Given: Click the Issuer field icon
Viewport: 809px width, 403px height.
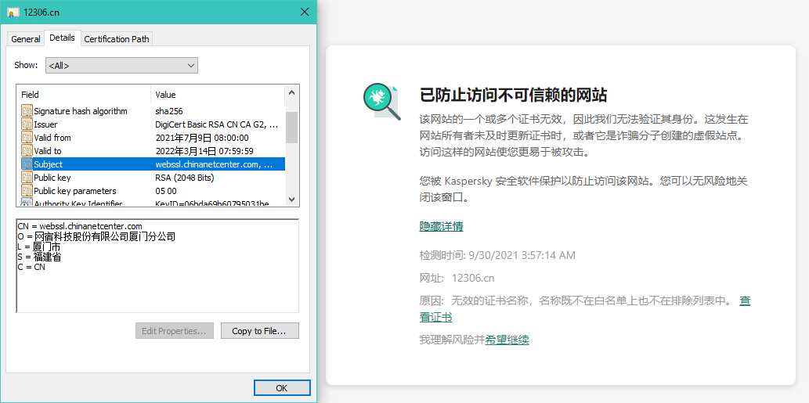Looking at the screenshot, I should pyautogui.click(x=27, y=124).
